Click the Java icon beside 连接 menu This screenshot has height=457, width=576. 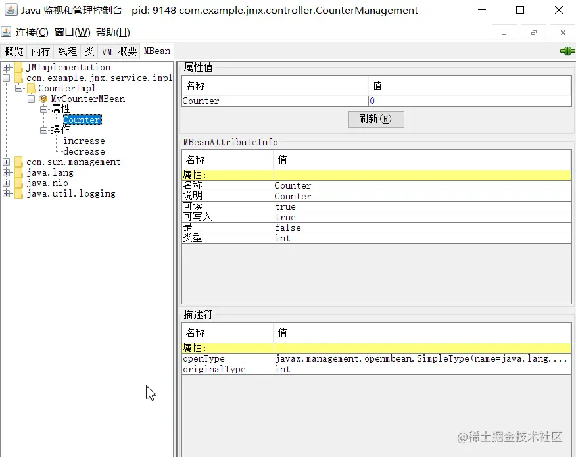click(x=6, y=32)
